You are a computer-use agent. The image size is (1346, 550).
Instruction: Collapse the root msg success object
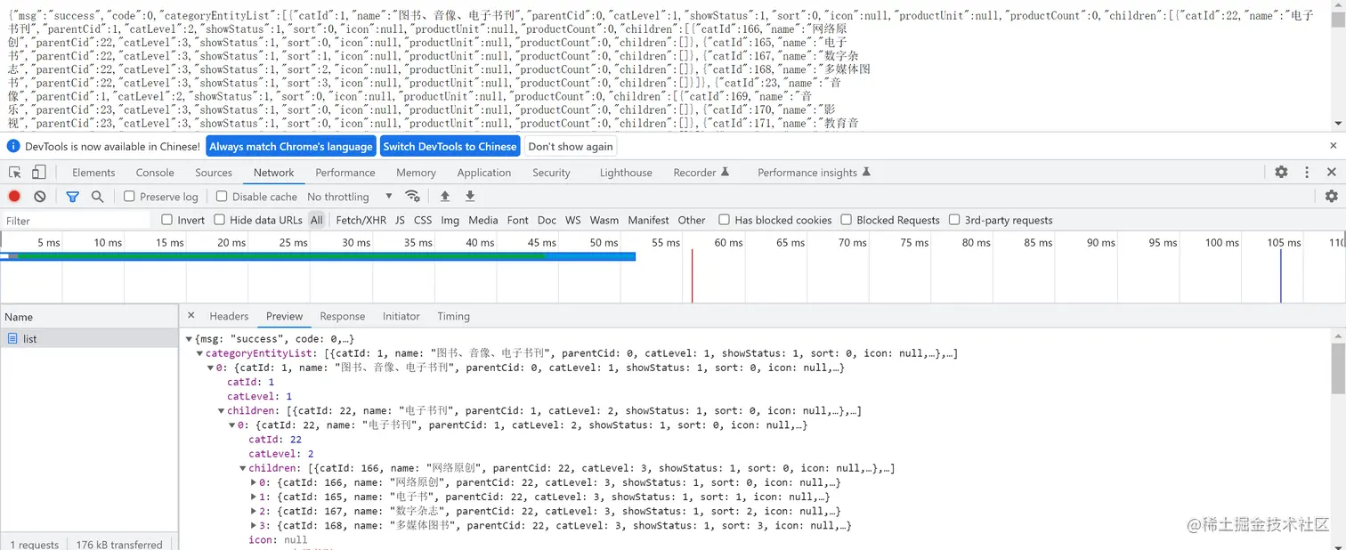189,339
